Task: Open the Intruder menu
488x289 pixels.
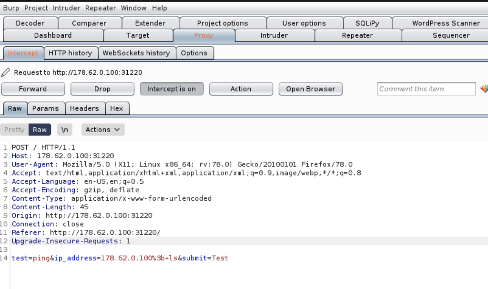Action: pyautogui.click(x=66, y=8)
